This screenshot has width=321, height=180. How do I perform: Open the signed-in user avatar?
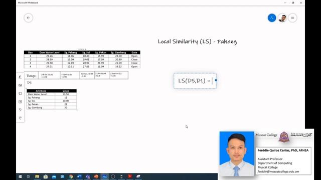[282, 18]
